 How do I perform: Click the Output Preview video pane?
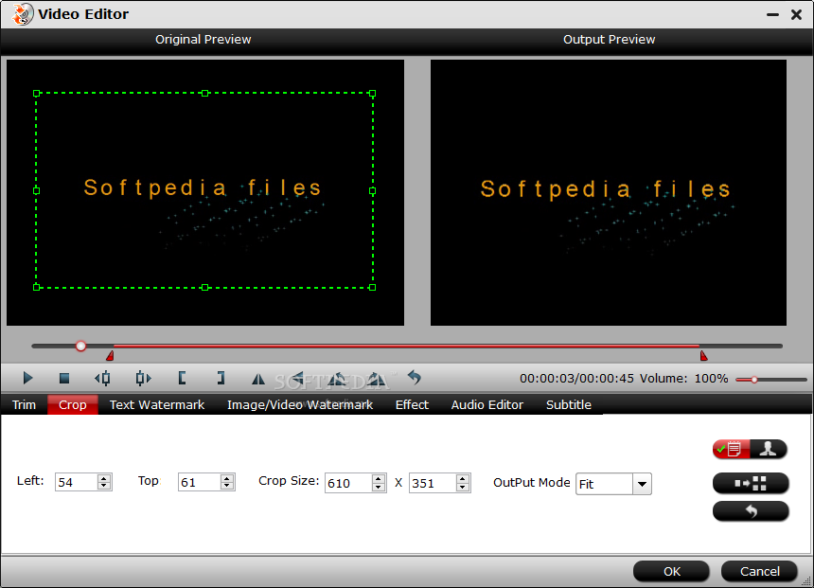point(609,193)
